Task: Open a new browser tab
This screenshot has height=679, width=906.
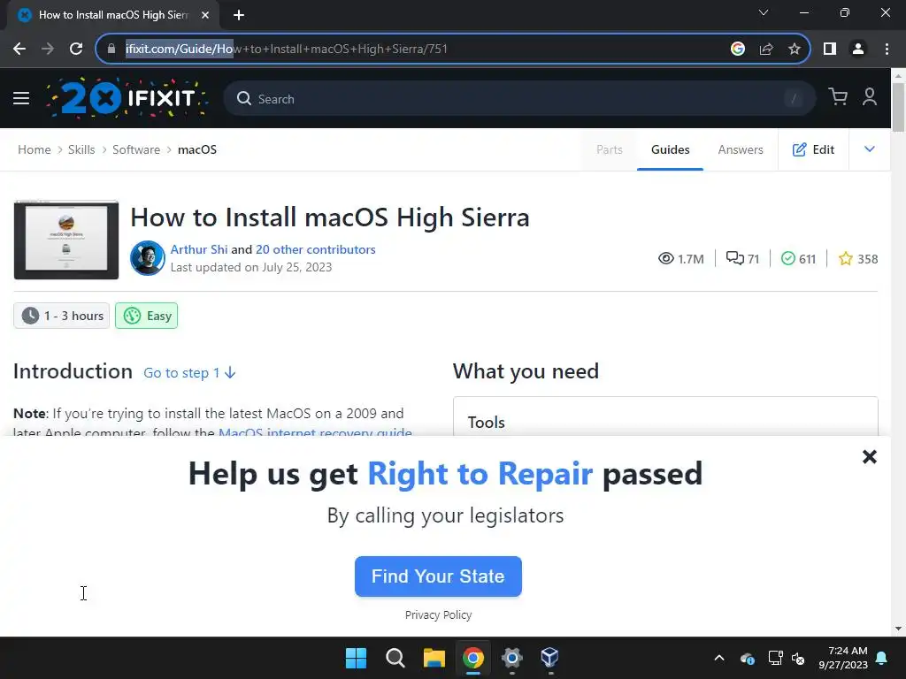Action: pos(239,15)
